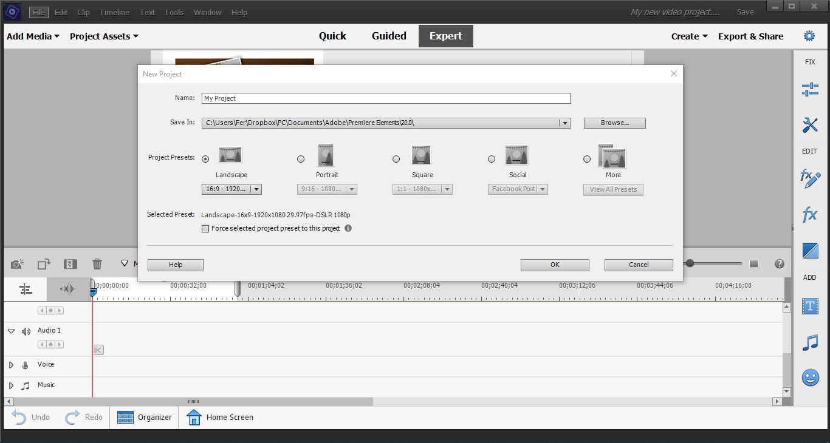The image size is (830, 443).
Task: Click the View All Presets button
Action: click(613, 189)
